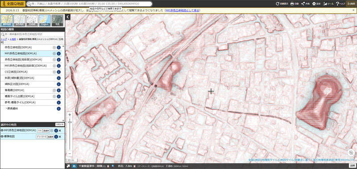Show info for 標高タイル比較(DEM1A)
Viewport: 357px width, 169px height.
(x=59, y=97)
